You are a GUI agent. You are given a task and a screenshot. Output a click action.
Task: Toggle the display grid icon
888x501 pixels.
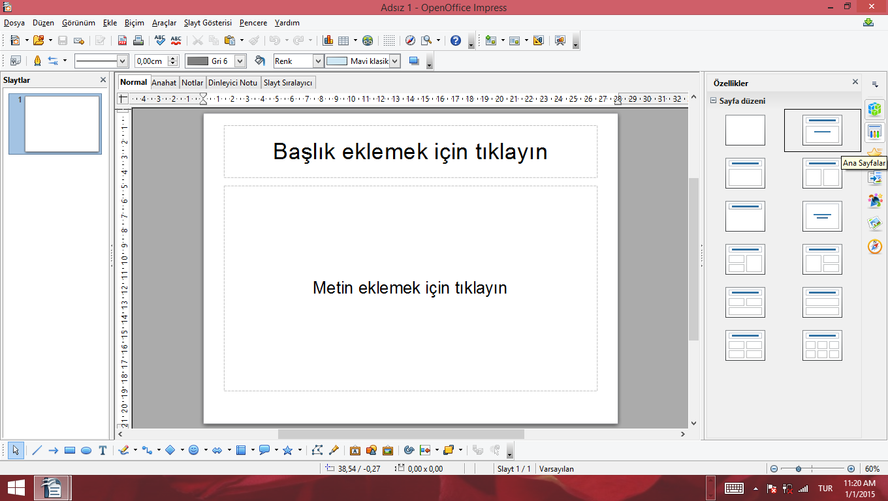[x=389, y=40]
